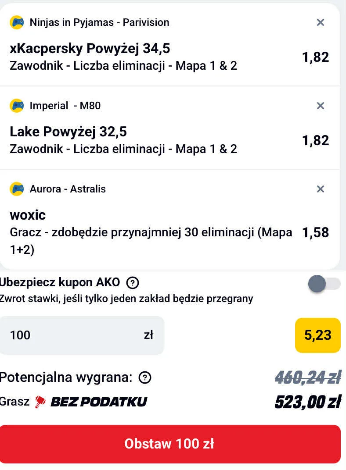
Task: Open help icon next to Ubezpiecz kupon AKO
Action: [132, 283]
